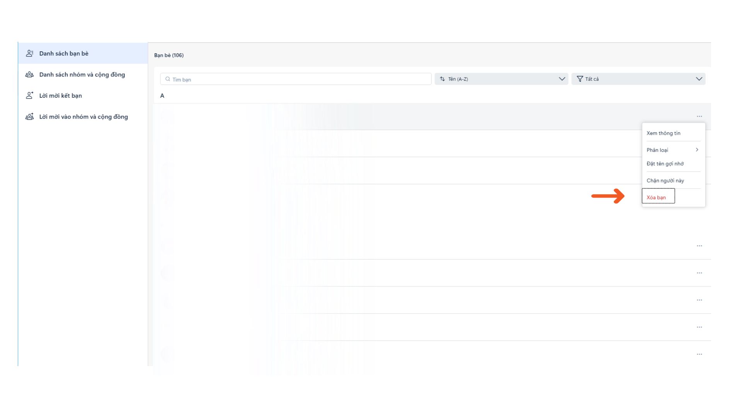The height and width of the screenshot is (417, 742).
Task: Select Xem thông tin in context menu
Action: 673,133
